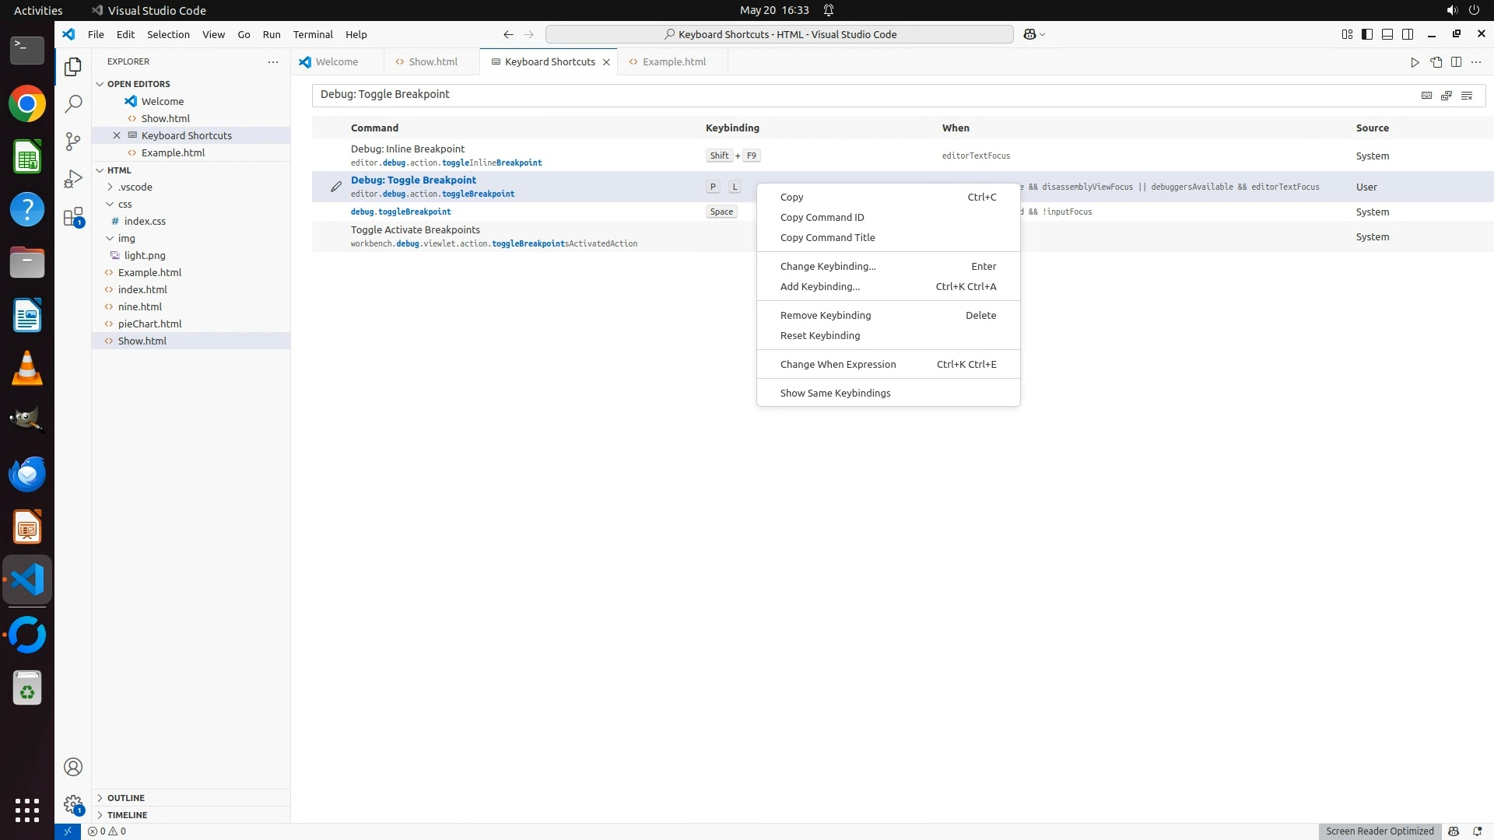The height and width of the screenshot is (840, 1494).
Task: Click Open Keyboard Shortcuts JSON icon
Action: [x=1436, y=62]
